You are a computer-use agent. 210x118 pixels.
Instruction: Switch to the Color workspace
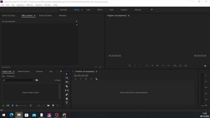(88, 10)
